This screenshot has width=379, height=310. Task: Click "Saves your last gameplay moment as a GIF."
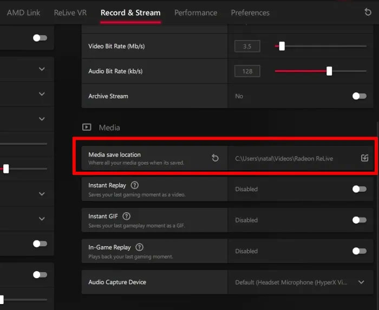(x=137, y=226)
